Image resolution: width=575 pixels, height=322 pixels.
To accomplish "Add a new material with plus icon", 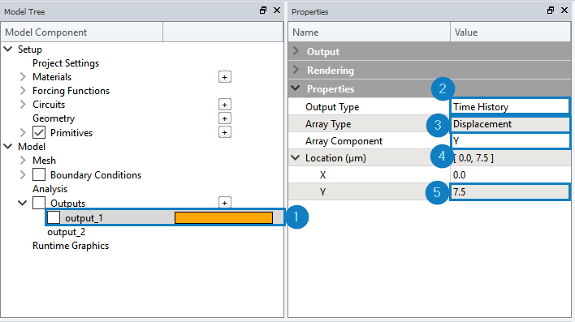I will (x=225, y=77).
